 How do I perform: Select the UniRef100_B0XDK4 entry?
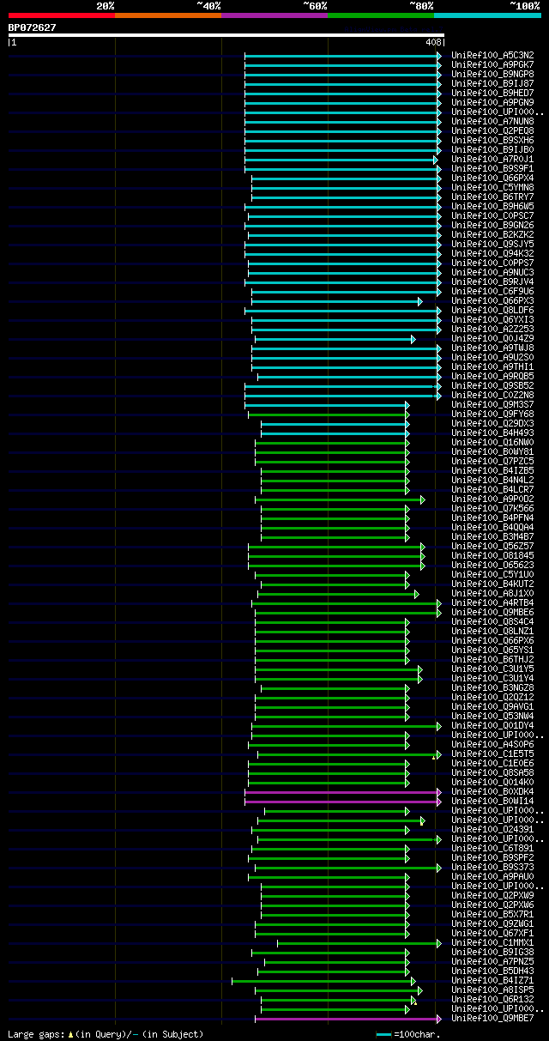(492, 791)
